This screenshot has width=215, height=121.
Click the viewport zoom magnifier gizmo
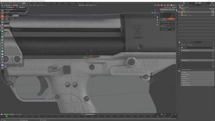pyautogui.click(x=157, y=17)
